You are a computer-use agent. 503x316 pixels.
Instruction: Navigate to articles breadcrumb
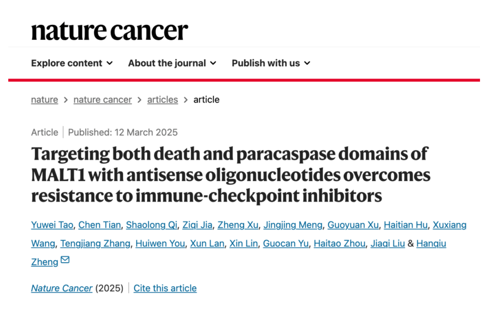coord(162,100)
